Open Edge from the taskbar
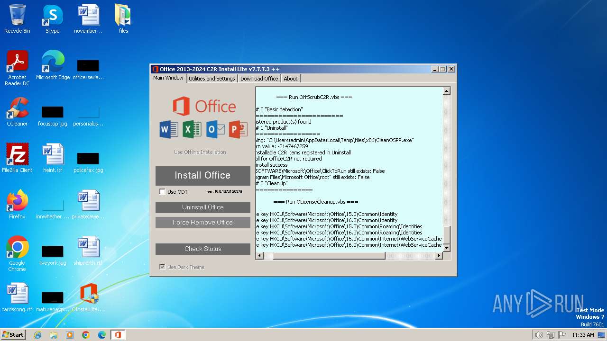The image size is (607, 341). point(102,335)
